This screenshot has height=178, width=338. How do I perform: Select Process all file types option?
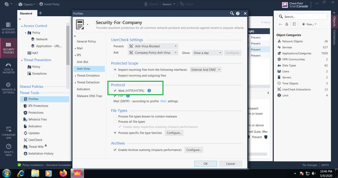[115, 122]
